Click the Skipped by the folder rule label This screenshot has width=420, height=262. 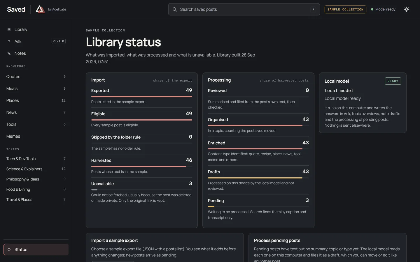(116, 137)
